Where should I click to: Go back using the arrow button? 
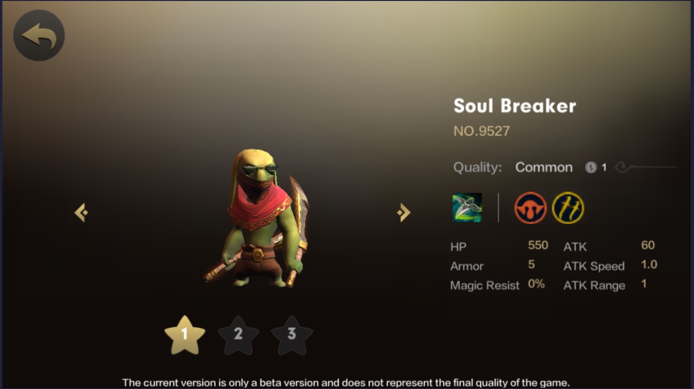[39, 35]
